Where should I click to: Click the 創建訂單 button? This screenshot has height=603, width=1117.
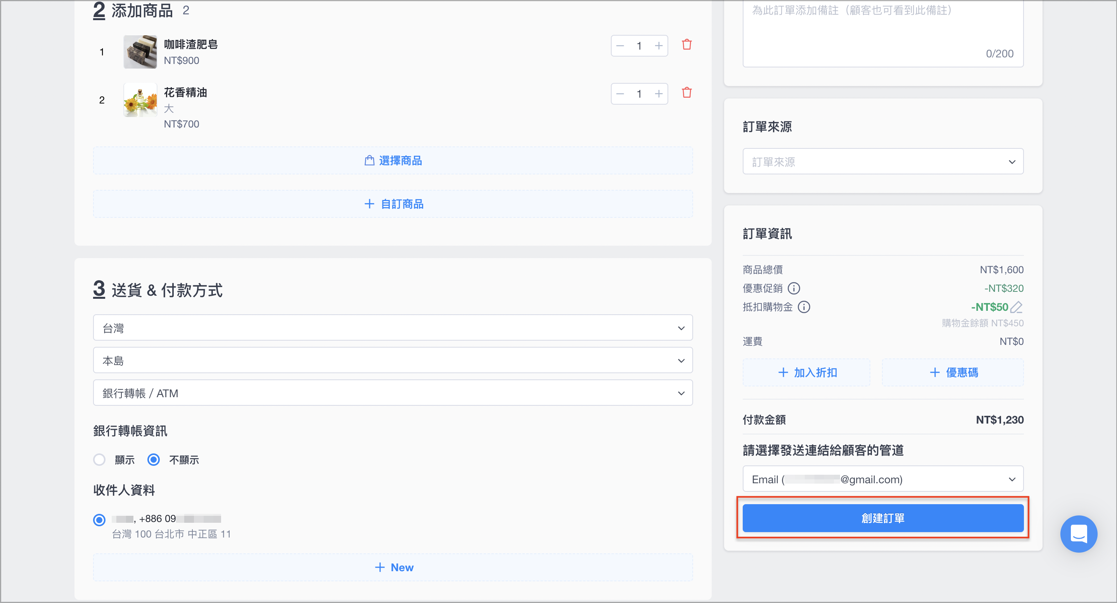tap(883, 518)
